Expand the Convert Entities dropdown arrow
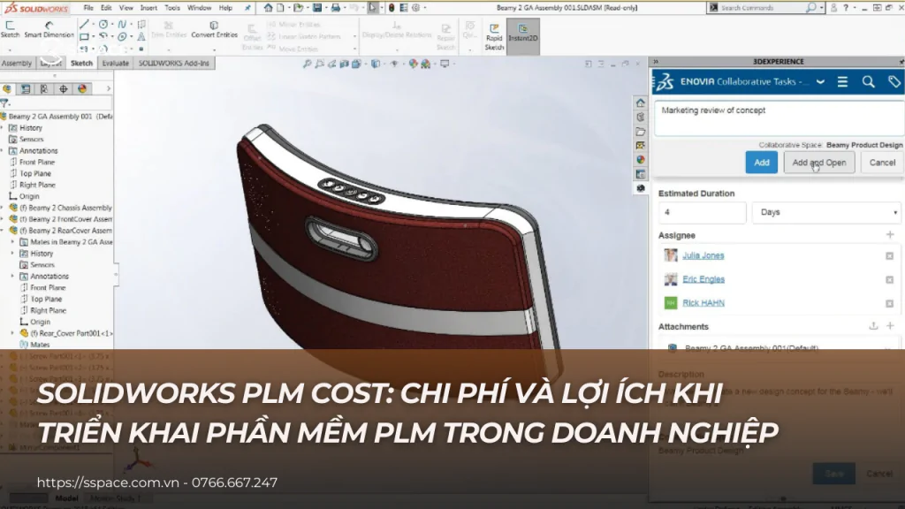 (x=214, y=49)
